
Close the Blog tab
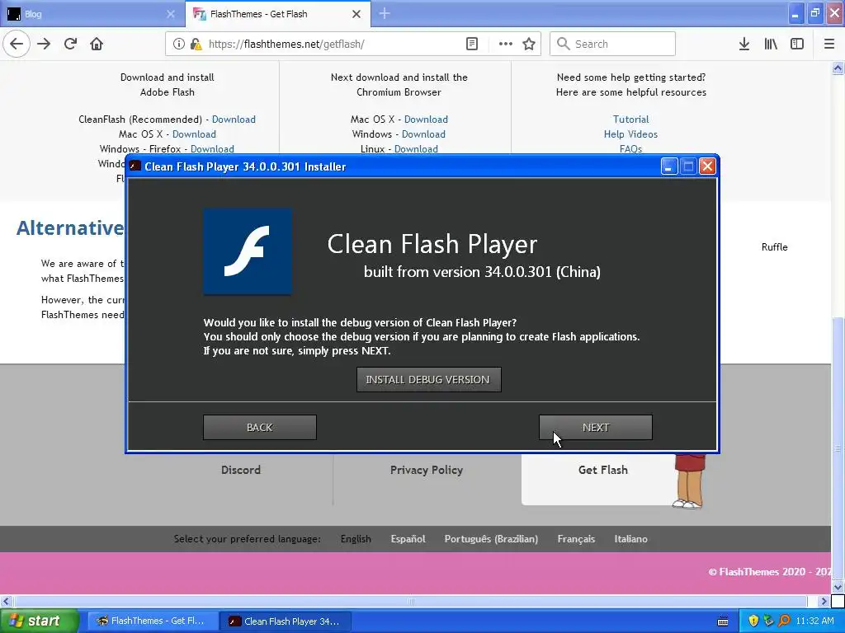click(171, 14)
